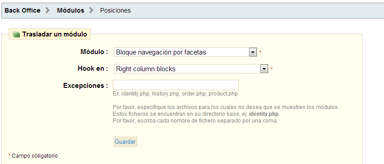
Task: Focus the Excepciones input field
Action: point(176,85)
